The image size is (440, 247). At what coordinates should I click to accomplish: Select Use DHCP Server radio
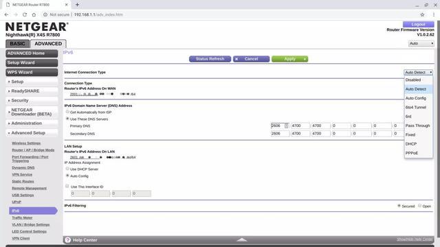click(67, 169)
